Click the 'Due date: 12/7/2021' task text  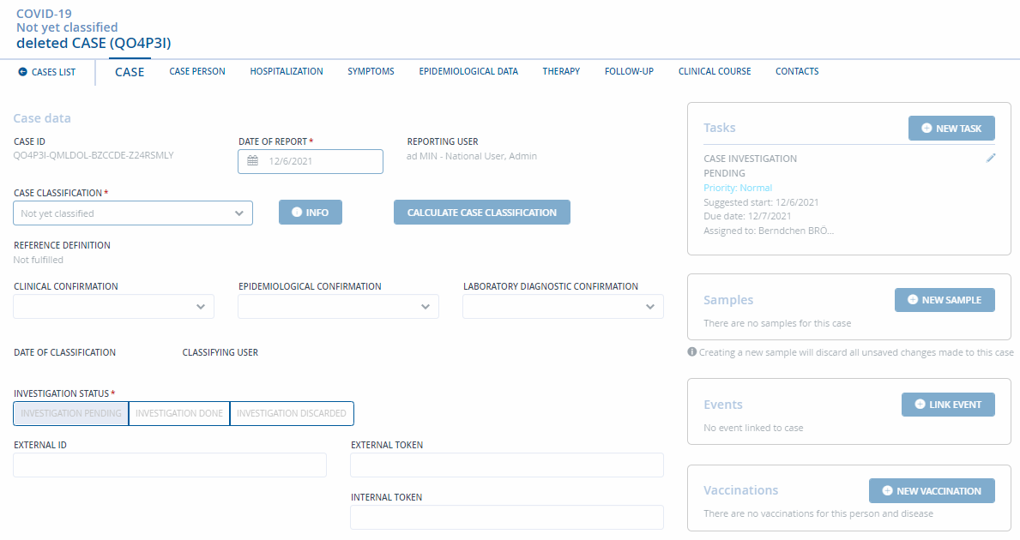747,216
